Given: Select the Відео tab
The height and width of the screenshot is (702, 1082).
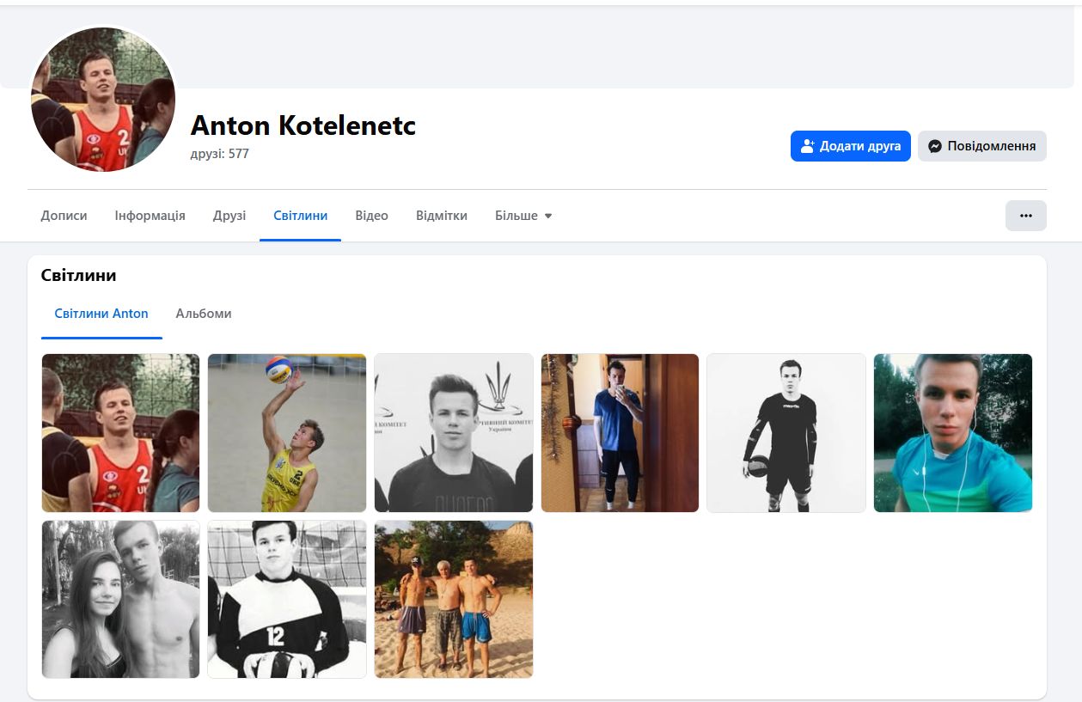Looking at the screenshot, I should click(371, 216).
